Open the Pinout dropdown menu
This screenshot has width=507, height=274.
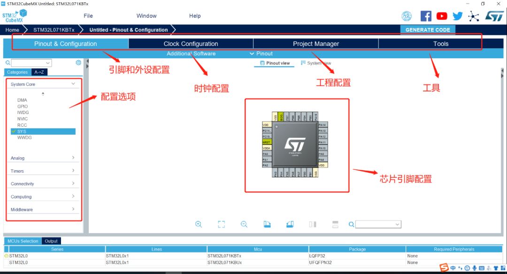pyautogui.click(x=261, y=53)
